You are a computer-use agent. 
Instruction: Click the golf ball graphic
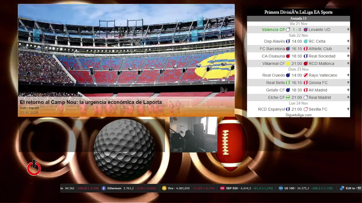[124, 149]
